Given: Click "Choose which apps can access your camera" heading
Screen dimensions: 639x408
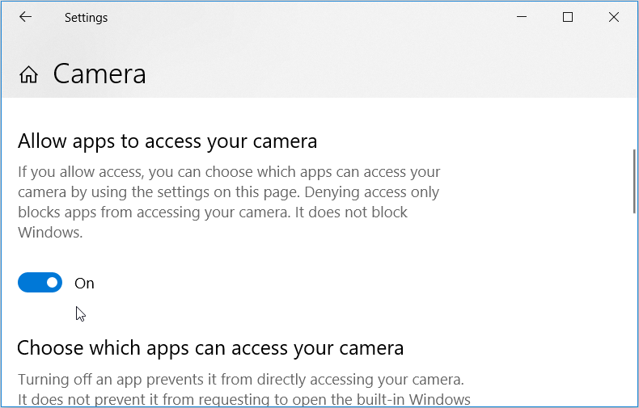Looking at the screenshot, I should pos(210,348).
